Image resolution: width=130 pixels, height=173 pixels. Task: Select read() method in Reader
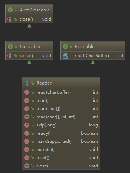tap(61, 101)
